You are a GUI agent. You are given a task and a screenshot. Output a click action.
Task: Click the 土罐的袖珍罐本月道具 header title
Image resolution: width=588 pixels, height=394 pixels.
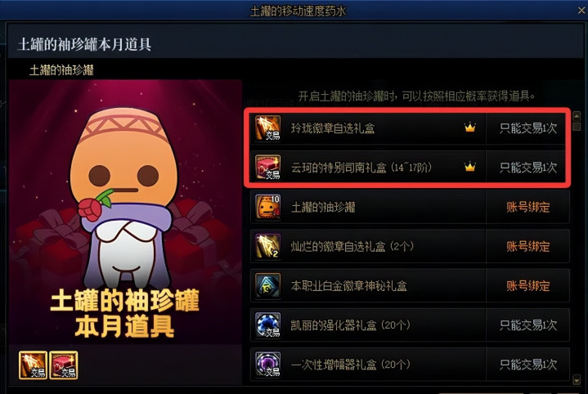click(x=84, y=44)
